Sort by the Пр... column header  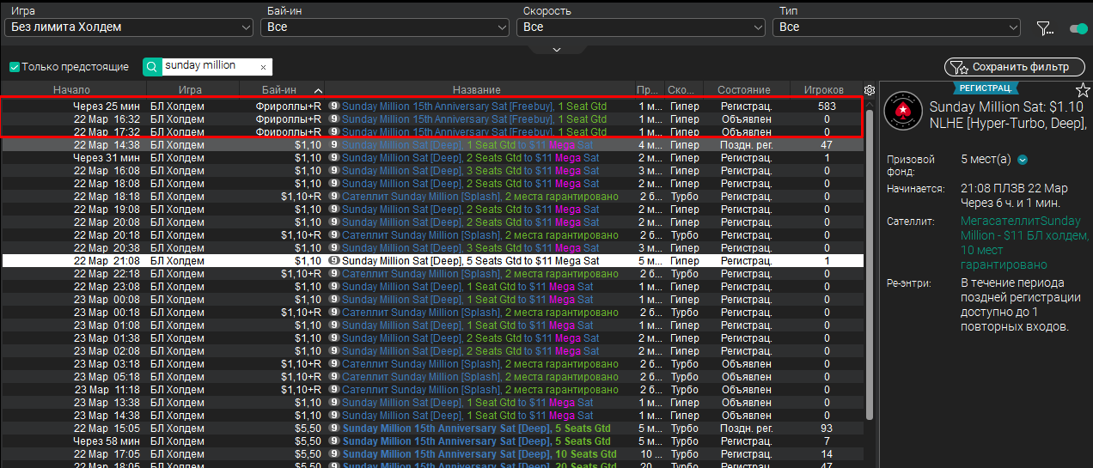click(648, 90)
